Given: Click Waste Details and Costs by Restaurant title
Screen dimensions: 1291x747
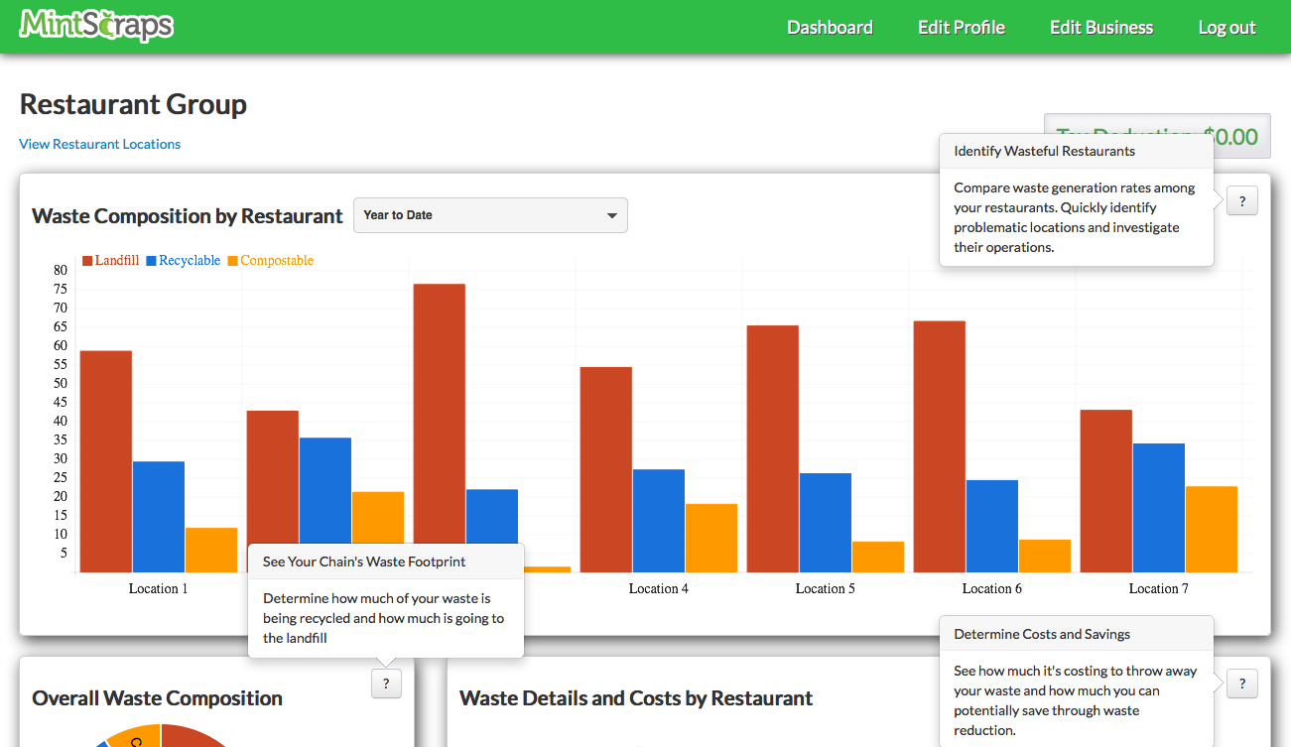Looking at the screenshot, I should coord(636,698).
